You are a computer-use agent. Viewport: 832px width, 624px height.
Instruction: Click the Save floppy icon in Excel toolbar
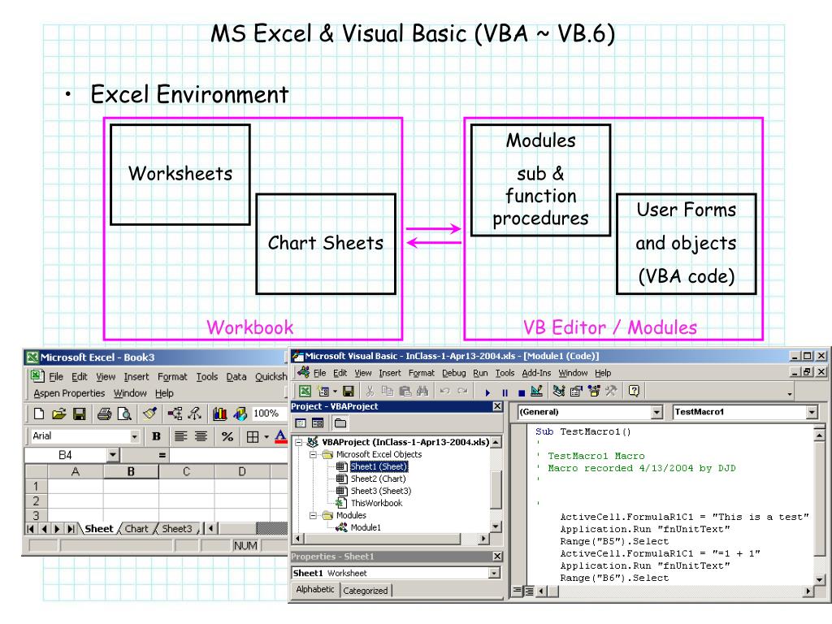tap(80, 414)
